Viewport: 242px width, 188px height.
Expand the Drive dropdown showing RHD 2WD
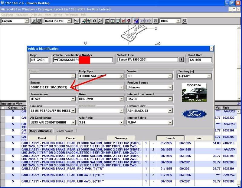click(122, 99)
